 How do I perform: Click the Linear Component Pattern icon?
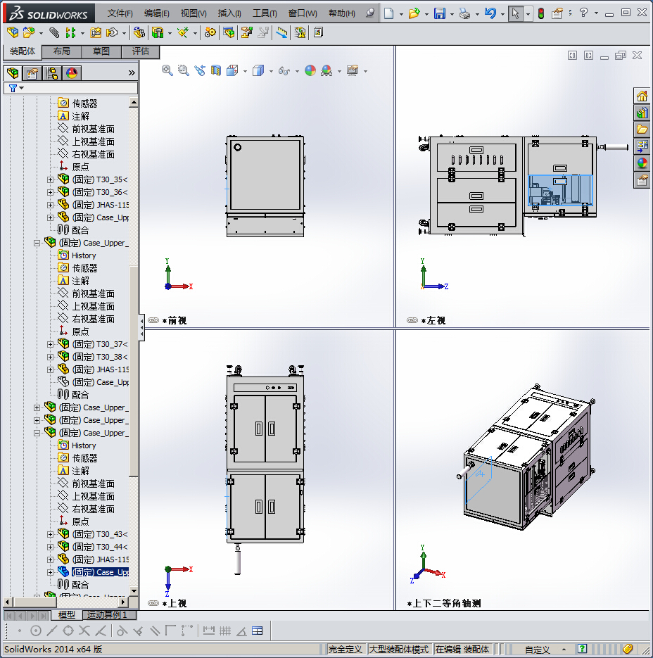[x=71, y=32]
